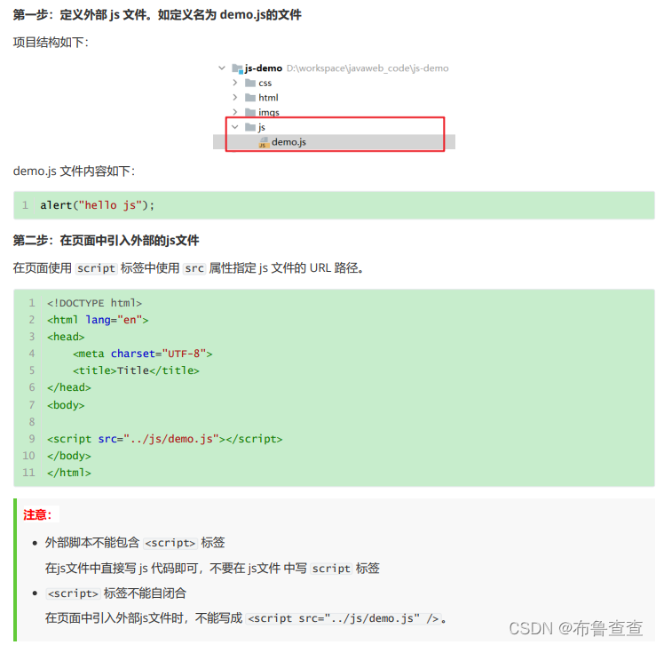Viewport: 656px width, 645px height.
Task: Click the self-closing <script src="../js/demo.js" /> example
Action: [x=343, y=618]
